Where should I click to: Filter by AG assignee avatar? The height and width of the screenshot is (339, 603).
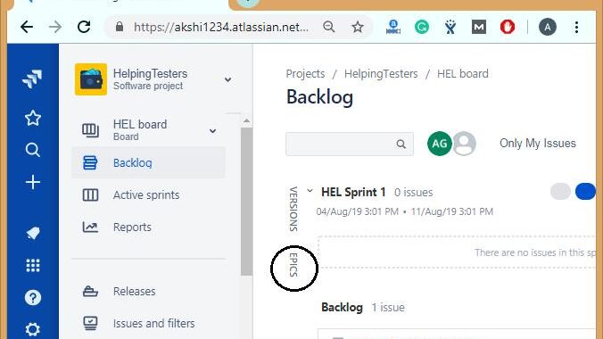click(x=439, y=144)
